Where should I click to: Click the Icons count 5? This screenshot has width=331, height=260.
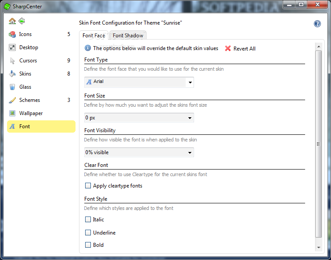(69, 34)
